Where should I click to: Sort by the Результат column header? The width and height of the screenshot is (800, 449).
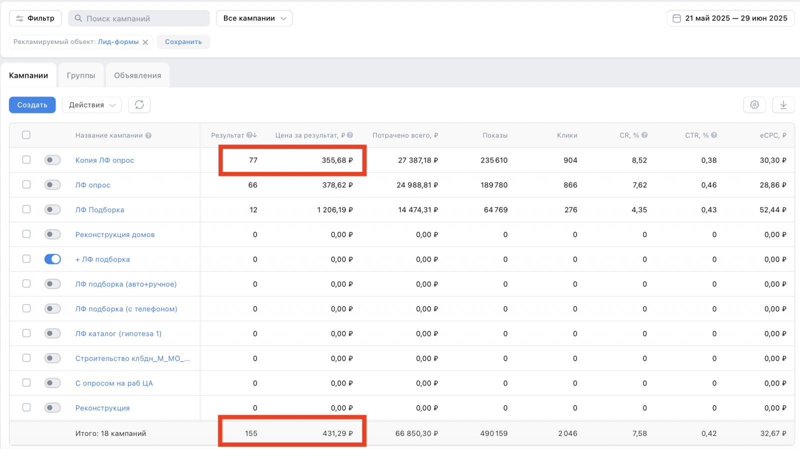(x=228, y=135)
